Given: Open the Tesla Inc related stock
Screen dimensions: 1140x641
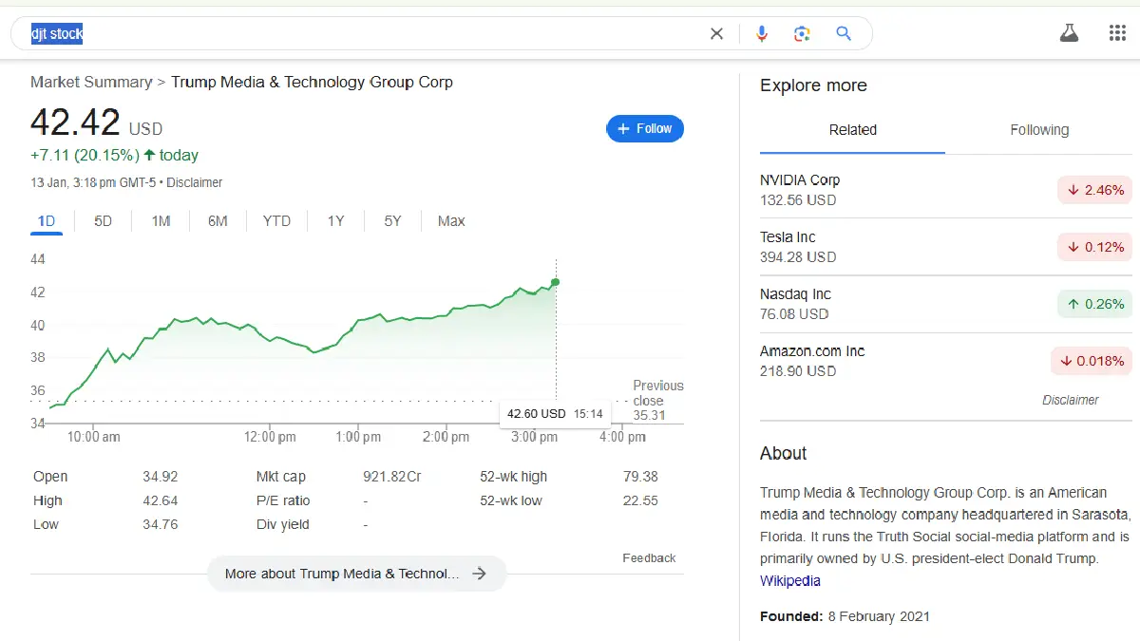Looking at the screenshot, I should click(946, 247).
